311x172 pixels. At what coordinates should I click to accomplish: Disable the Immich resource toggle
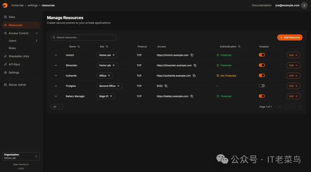(262, 55)
